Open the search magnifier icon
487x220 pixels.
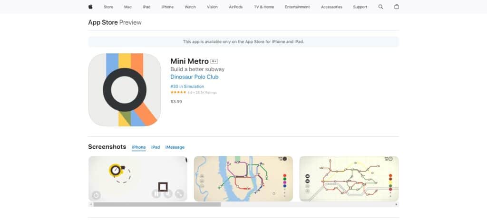tap(380, 7)
